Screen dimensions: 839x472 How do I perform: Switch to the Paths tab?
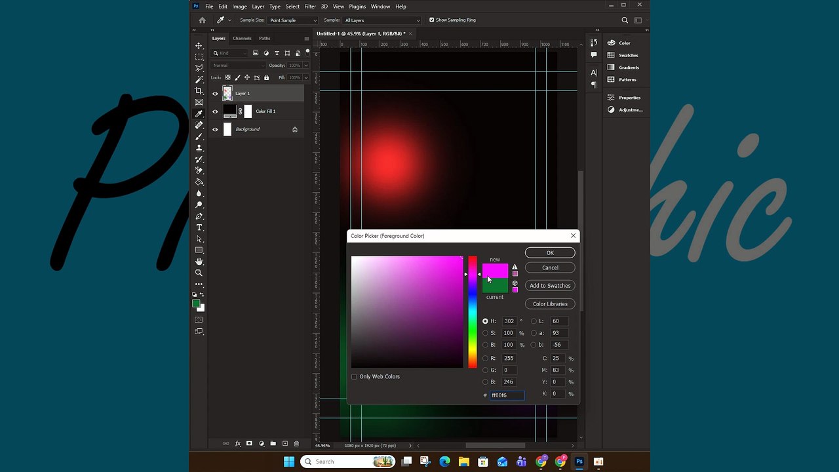click(x=265, y=38)
